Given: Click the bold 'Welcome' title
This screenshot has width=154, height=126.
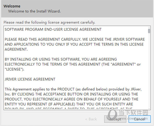Looking at the screenshot, I should (12, 6).
